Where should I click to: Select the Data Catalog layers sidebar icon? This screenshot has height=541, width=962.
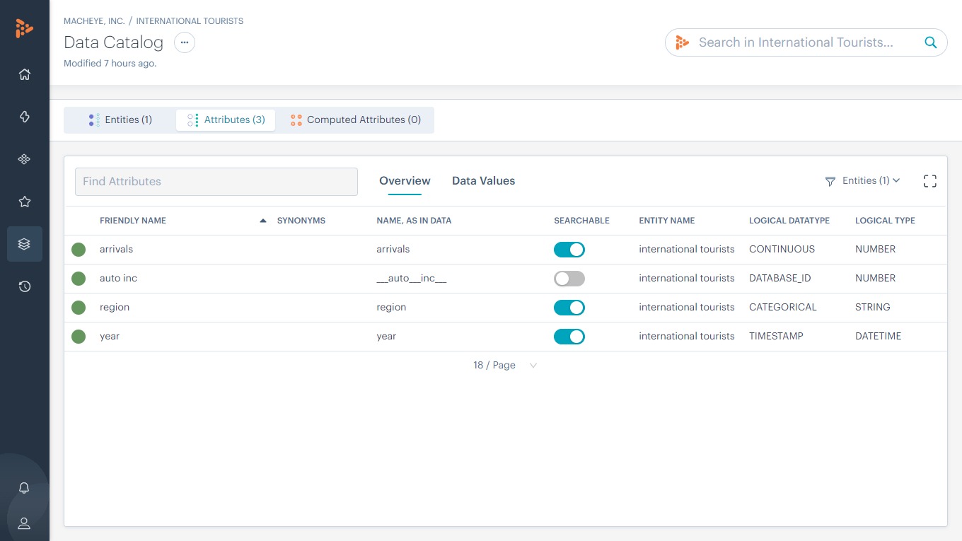tap(25, 244)
